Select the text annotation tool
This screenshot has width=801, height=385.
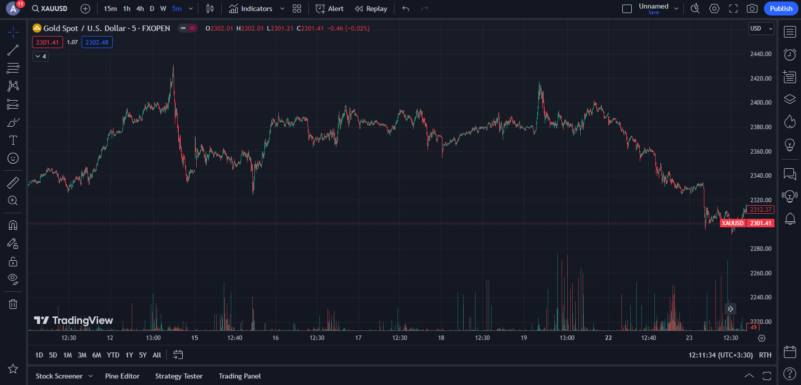click(13, 140)
